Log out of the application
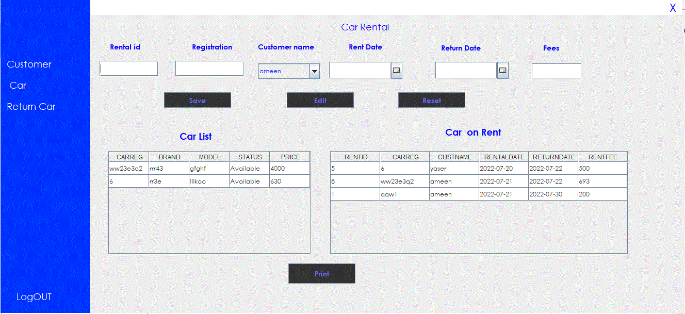Viewport: 685px width, 314px height. tap(34, 297)
